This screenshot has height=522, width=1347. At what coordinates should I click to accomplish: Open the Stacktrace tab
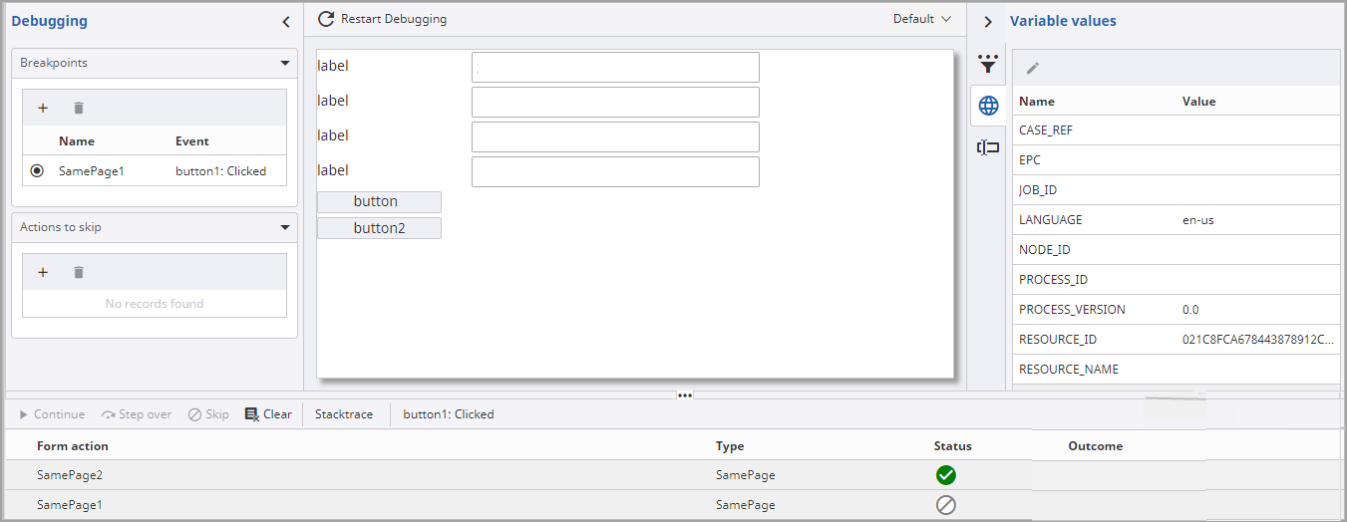point(344,414)
